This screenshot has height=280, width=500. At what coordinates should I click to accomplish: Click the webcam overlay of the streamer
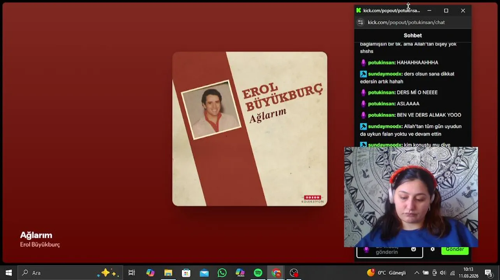[411, 197]
